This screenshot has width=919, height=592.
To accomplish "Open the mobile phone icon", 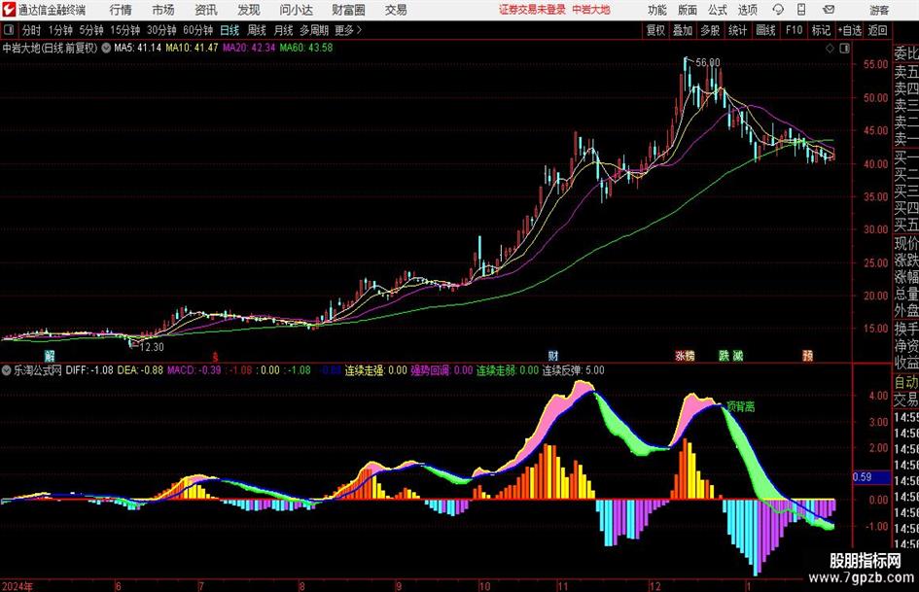I will 801,10.
